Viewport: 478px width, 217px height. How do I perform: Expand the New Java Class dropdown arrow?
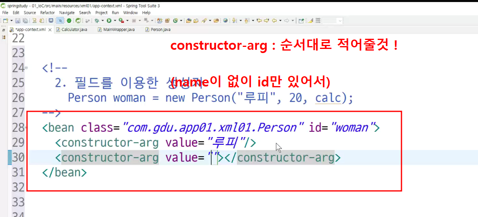(x=181, y=21)
